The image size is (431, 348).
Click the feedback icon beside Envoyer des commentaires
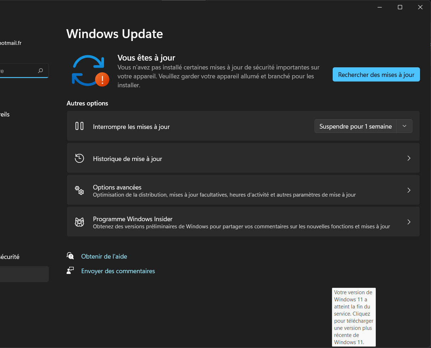(70, 271)
